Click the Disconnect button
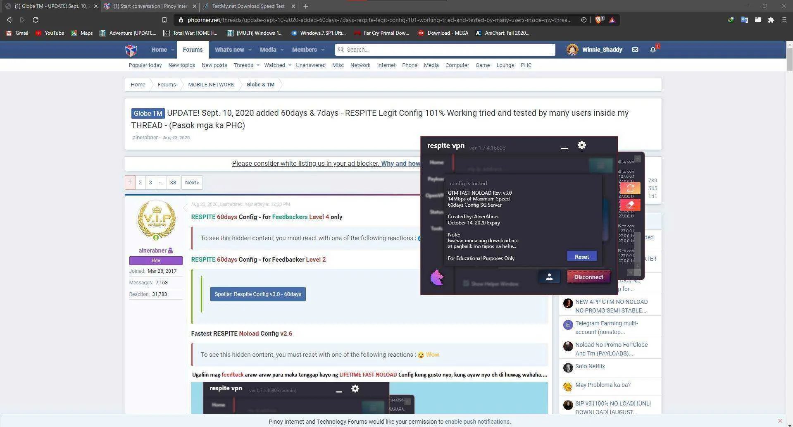 click(588, 277)
